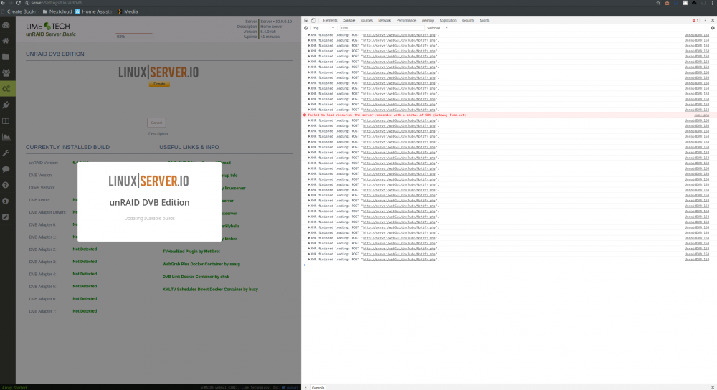Open the Nextcloud bookmark folder
This screenshot has height=390, width=717.
(57, 11)
